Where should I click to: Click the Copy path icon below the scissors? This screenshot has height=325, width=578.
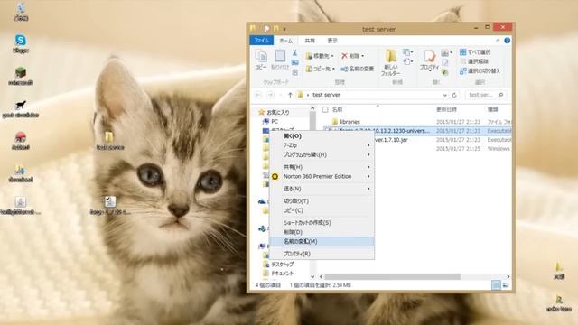point(295,63)
